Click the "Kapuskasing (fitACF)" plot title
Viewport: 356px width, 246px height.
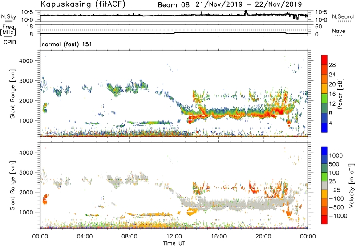tap(83, 4)
